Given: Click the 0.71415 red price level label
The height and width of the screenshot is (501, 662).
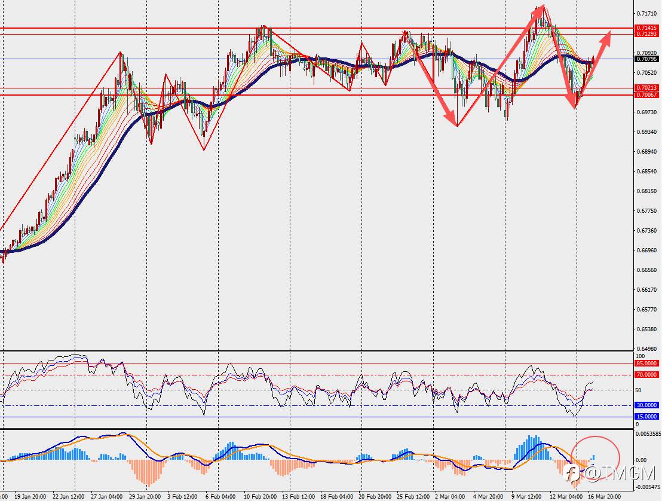Looking at the screenshot, I should click(x=646, y=28).
